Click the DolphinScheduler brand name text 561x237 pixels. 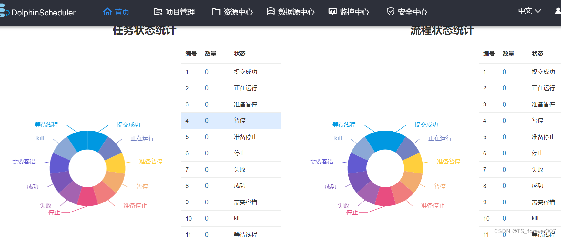[44, 13]
